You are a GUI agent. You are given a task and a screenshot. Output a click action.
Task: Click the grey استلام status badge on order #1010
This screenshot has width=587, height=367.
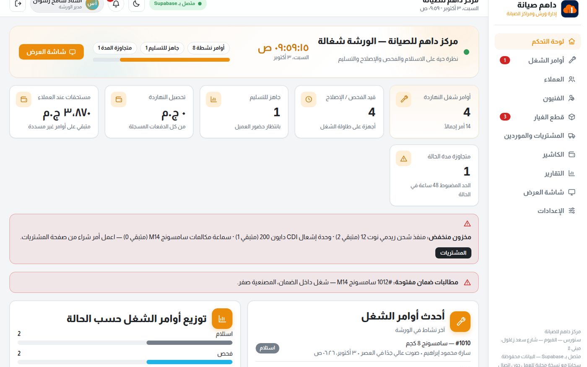tap(268, 348)
